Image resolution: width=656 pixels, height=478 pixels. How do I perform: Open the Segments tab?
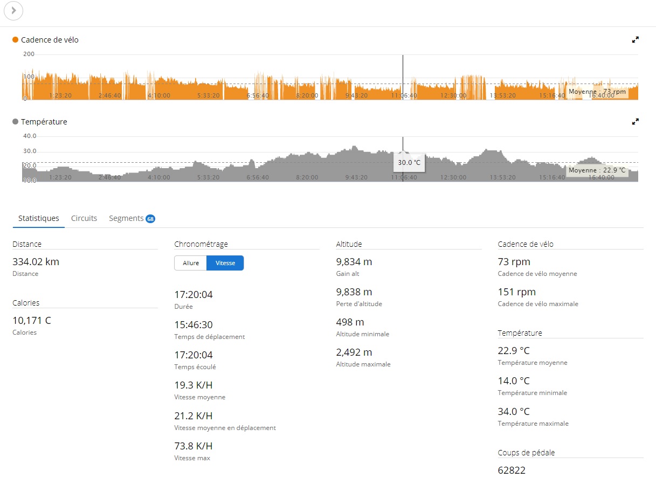click(x=126, y=218)
